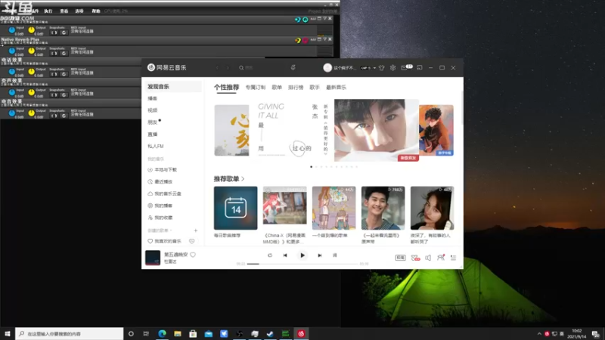This screenshot has width=605, height=340.
Task: Switch to the 个性推荐 tab
Action: click(226, 88)
